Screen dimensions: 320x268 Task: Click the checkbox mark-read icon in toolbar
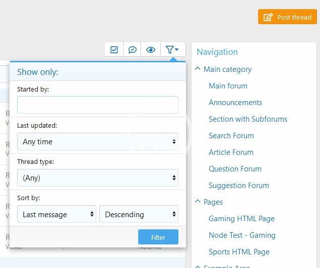point(114,50)
